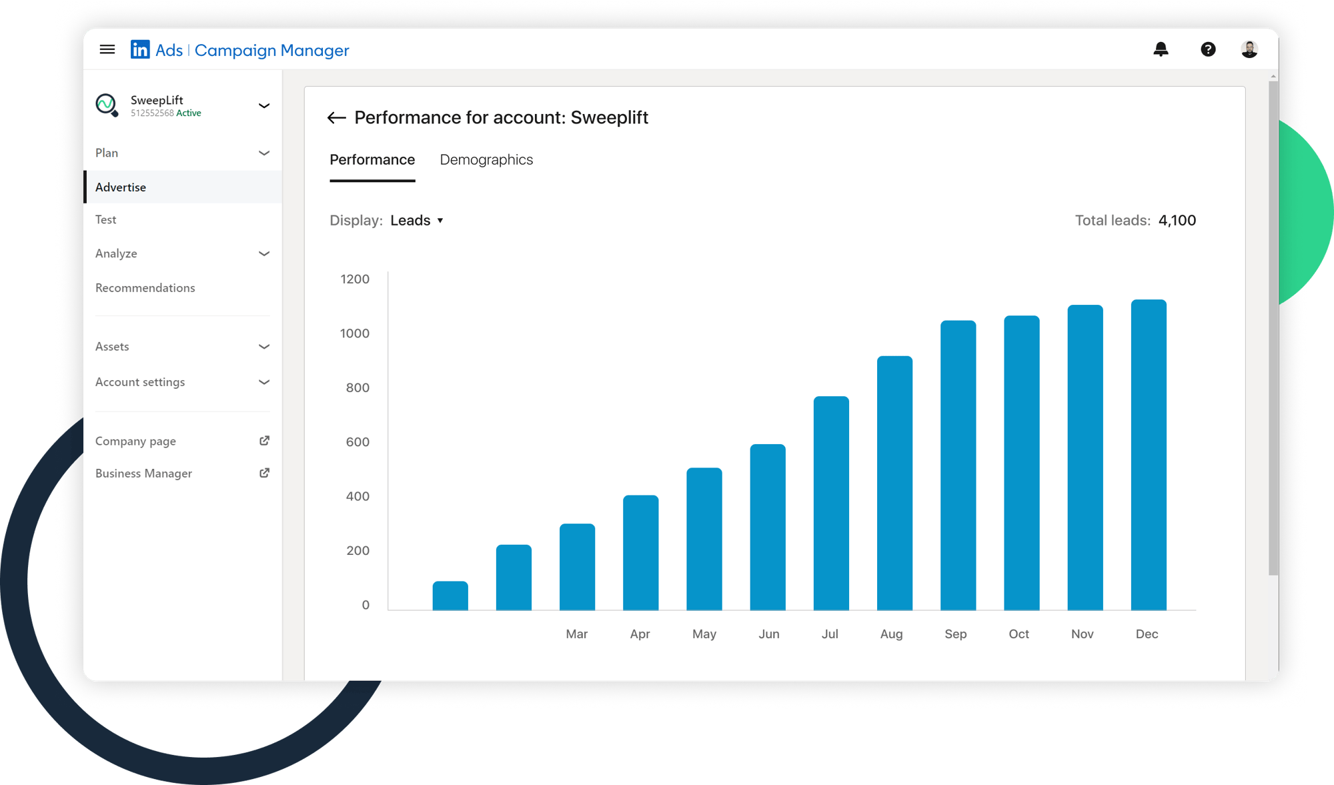
Task: Expand the Plan section chevron
Action: [264, 153]
